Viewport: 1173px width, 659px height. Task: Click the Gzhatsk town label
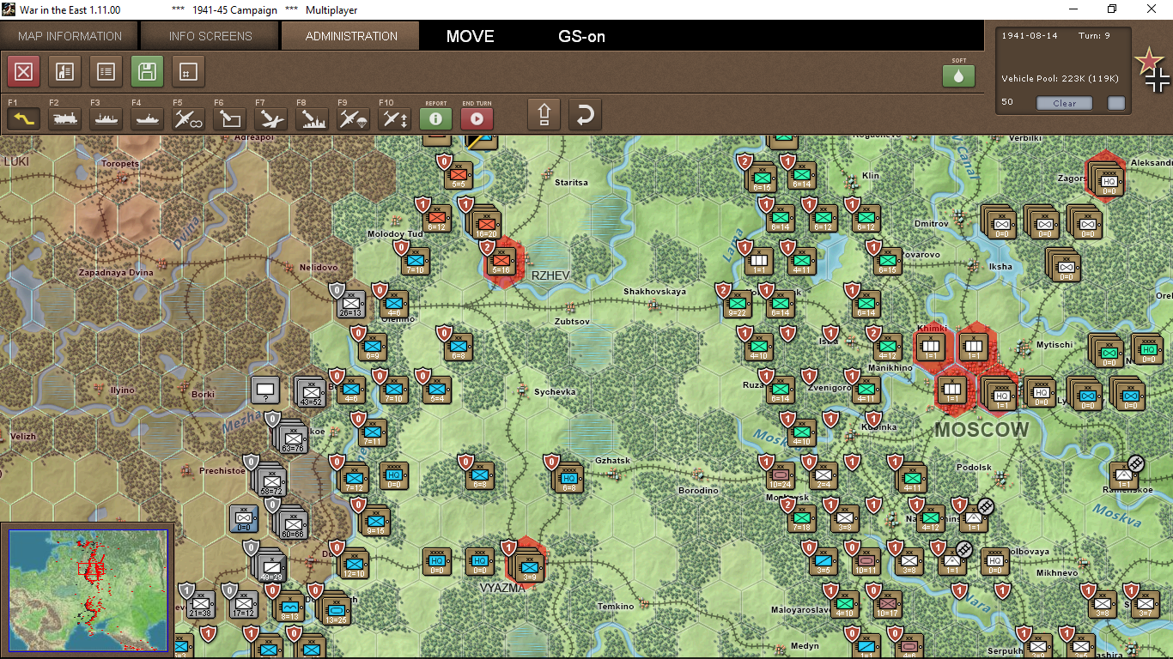pos(612,461)
